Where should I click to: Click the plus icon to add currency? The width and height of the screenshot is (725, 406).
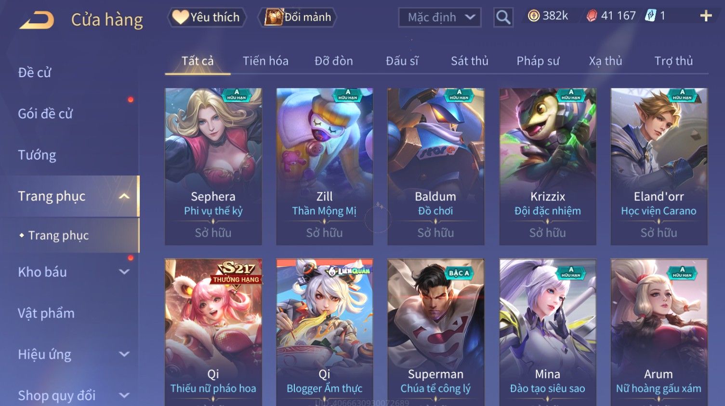pos(706,16)
